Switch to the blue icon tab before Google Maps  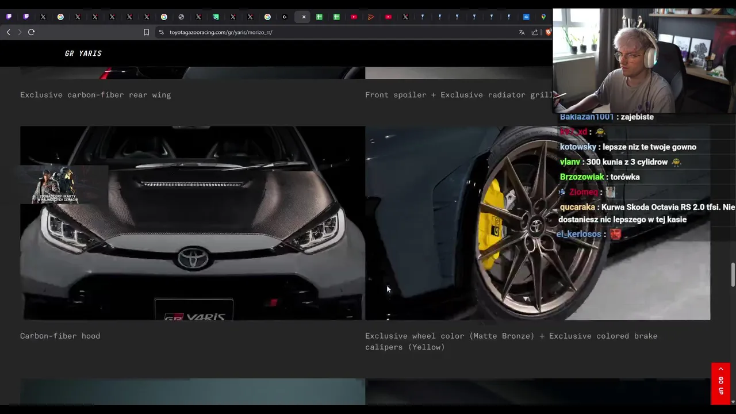[x=526, y=17]
